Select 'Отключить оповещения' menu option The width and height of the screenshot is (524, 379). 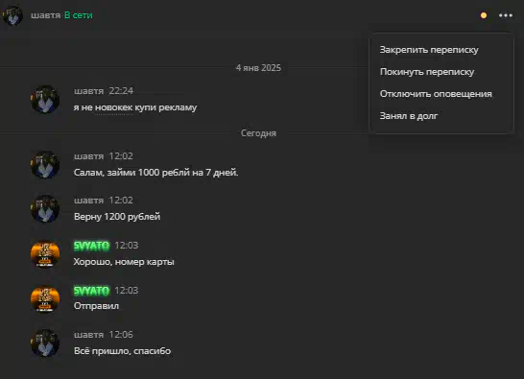point(436,94)
